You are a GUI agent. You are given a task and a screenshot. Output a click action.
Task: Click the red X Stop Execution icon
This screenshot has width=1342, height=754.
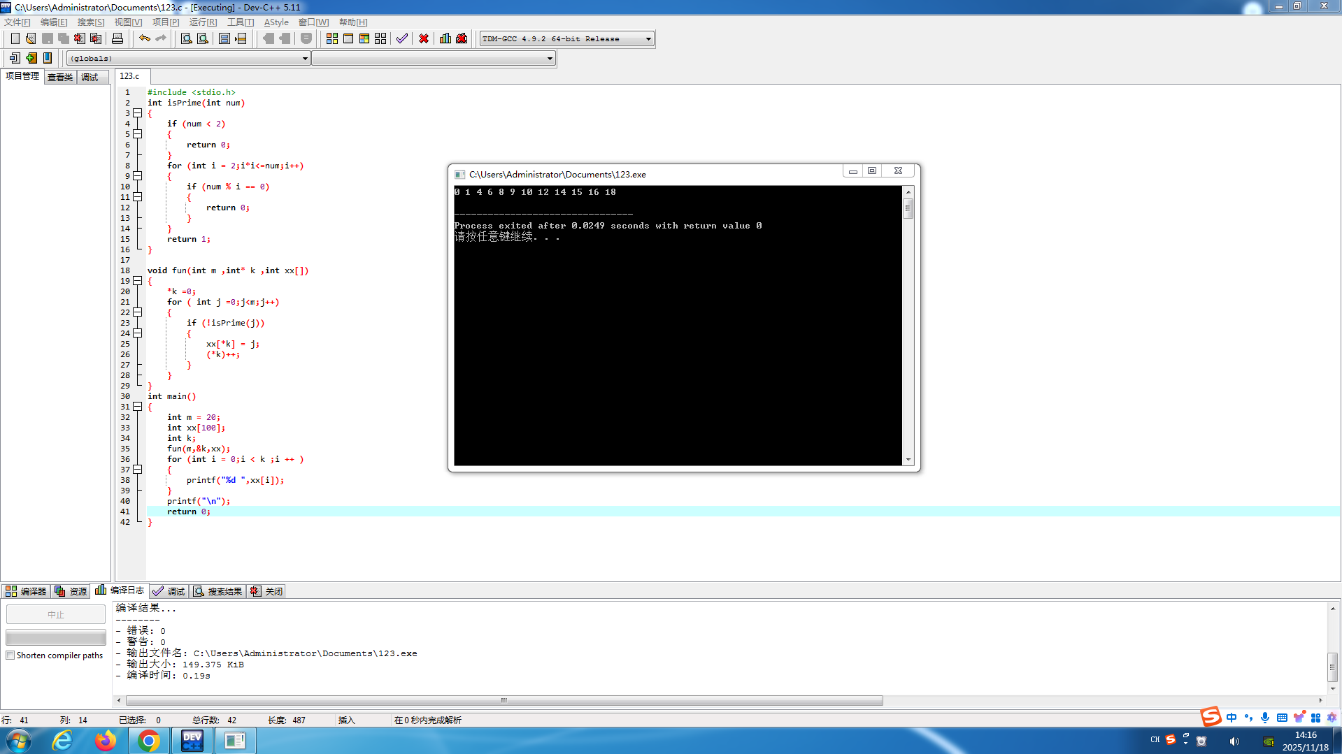[x=424, y=38]
